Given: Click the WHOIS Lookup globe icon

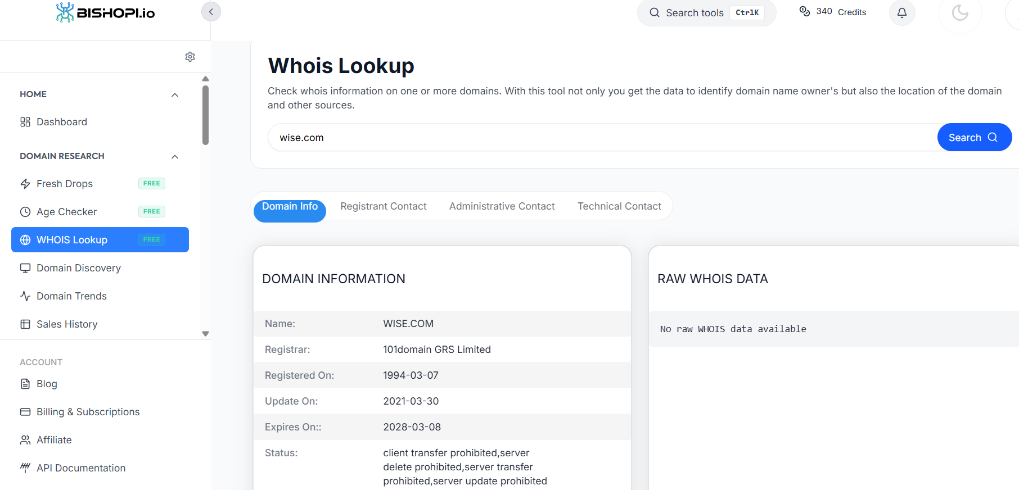Looking at the screenshot, I should 25,240.
